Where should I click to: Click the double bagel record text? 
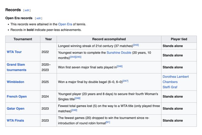[x=90, y=82]
